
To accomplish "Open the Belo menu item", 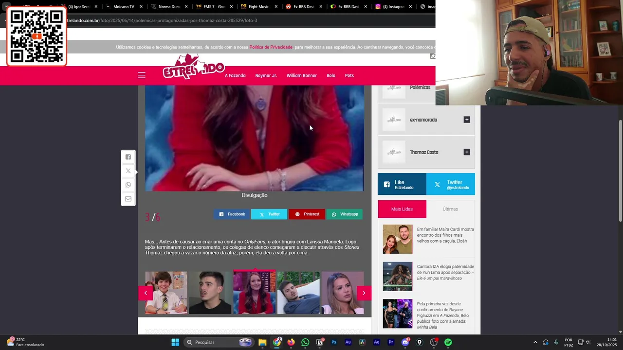I will click(x=331, y=76).
